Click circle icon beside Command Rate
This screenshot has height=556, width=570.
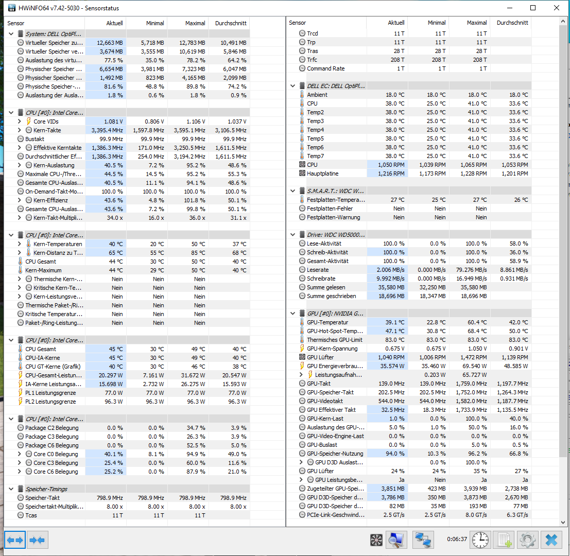[302, 68]
